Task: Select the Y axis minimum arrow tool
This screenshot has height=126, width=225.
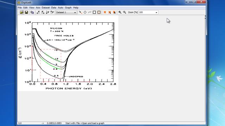Action: click(47, 12)
